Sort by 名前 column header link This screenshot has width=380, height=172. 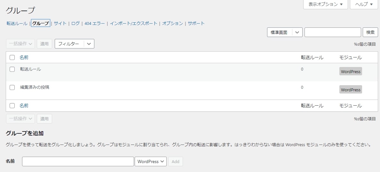(x=24, y=57)
